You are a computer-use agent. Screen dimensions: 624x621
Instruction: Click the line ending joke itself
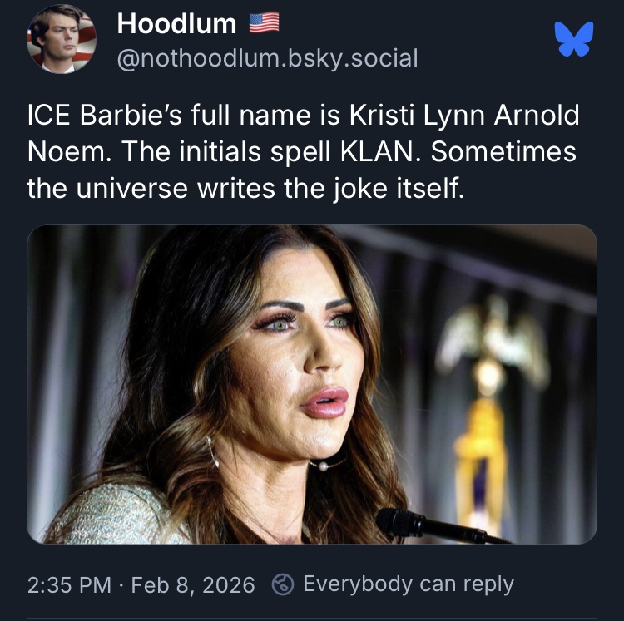coord(245,189)
